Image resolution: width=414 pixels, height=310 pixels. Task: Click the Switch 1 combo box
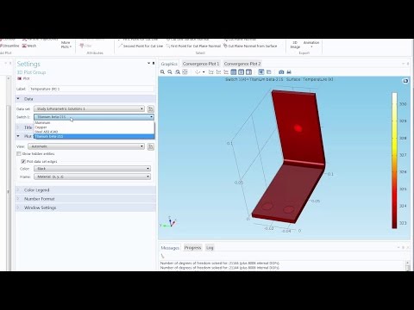click(94, 117)
